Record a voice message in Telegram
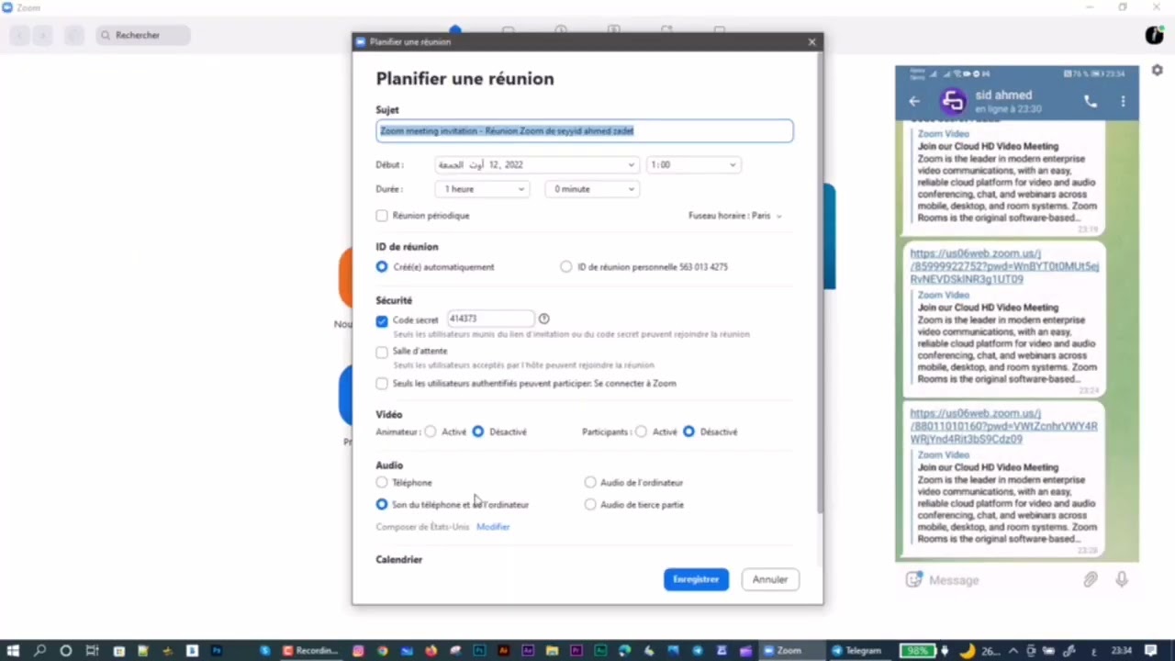This screenshot has width=1175, height=661. pyautogui.click(x=1122, y=579)
